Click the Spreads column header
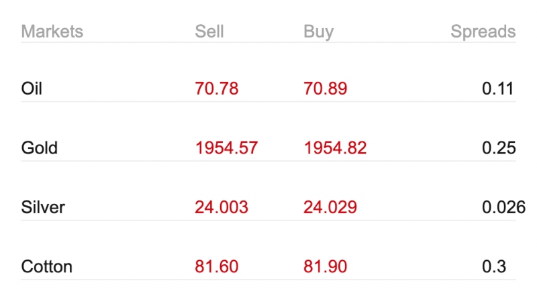Image resolution: width=537 pixels, height=289 pixels. tap(483, 32)
